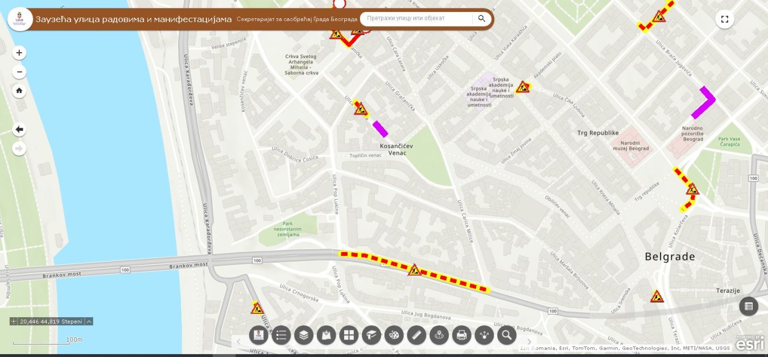Open the attribute table panel button

pyautogui.click(x=748, y=306)
